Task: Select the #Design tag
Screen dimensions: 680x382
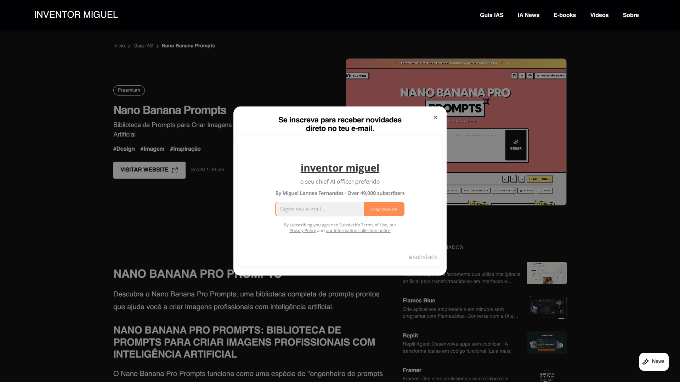Action: coord(124,149)
